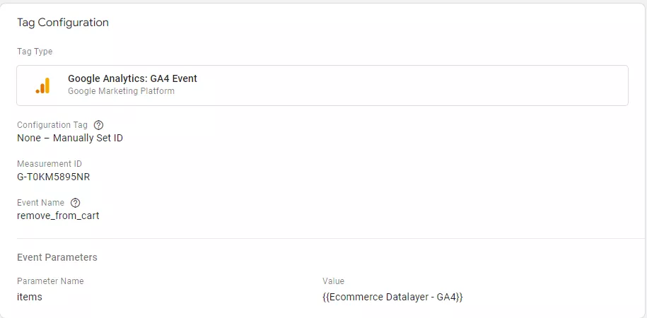Click the Configuration Tag label
This screenshot has width=647, height=318.
coord(52,125)
